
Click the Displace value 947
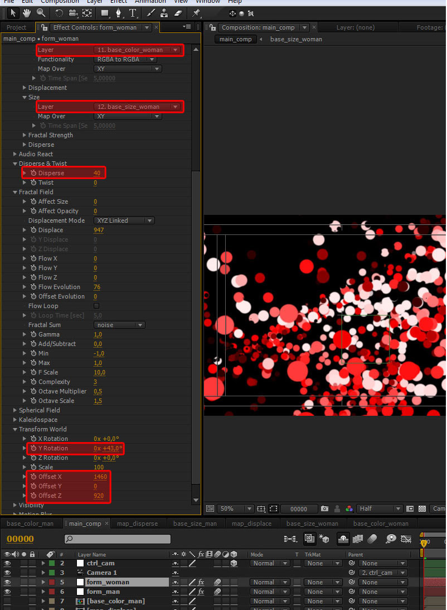tap(99, 230)
